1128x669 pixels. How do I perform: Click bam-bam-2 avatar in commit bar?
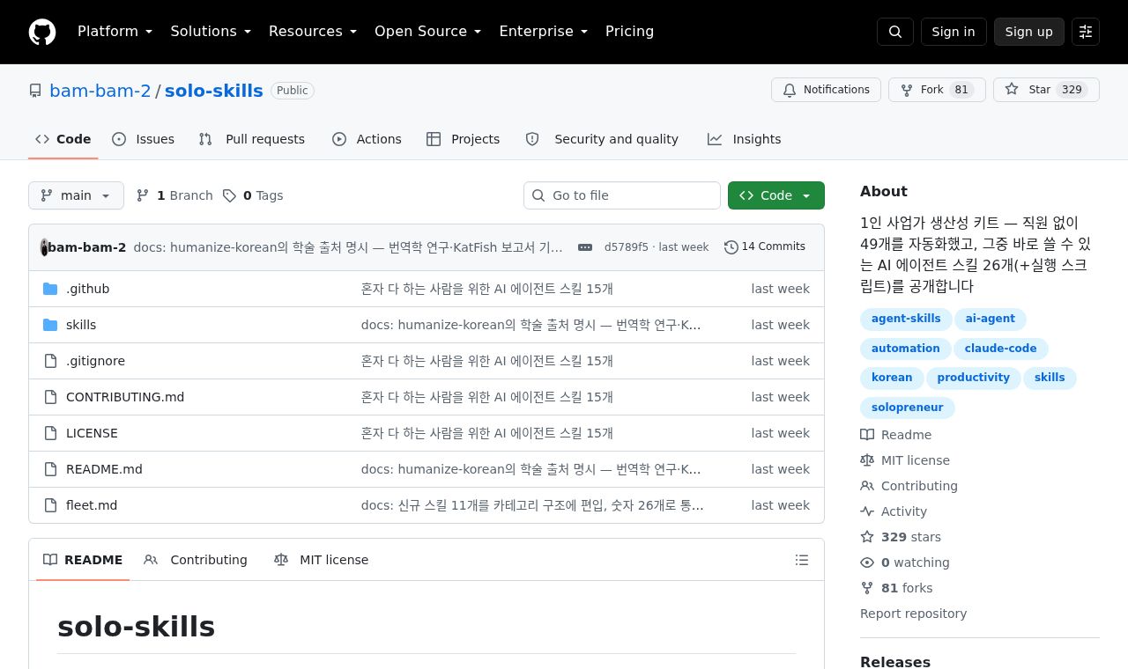pyautogui.click(x=44, y=247)
